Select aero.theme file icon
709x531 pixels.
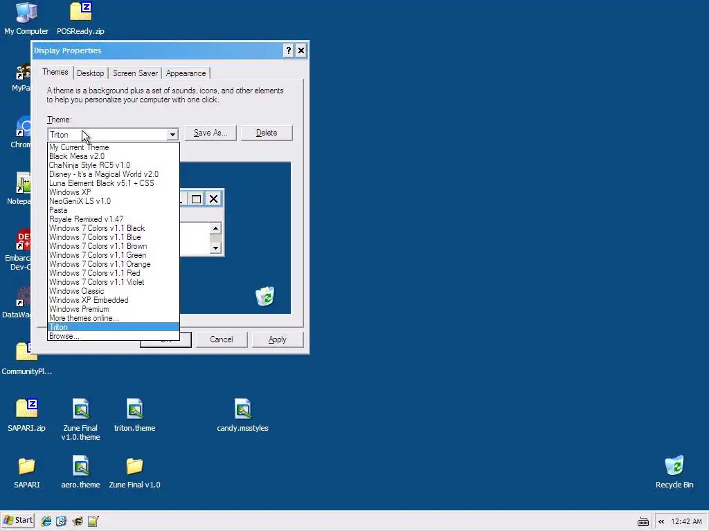80,472
